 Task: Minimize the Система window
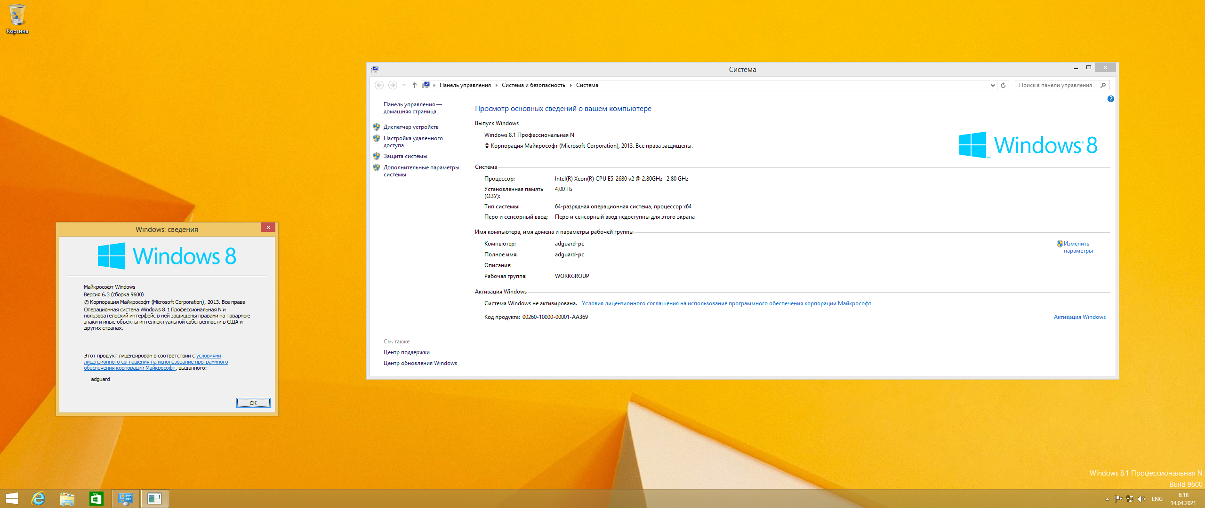coord(1076,68)
